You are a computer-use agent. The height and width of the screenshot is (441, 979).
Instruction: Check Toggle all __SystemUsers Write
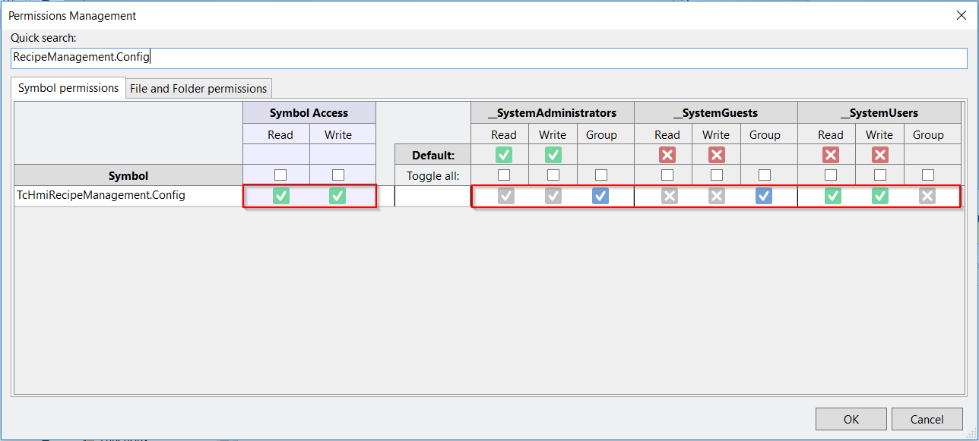[880, 175]
